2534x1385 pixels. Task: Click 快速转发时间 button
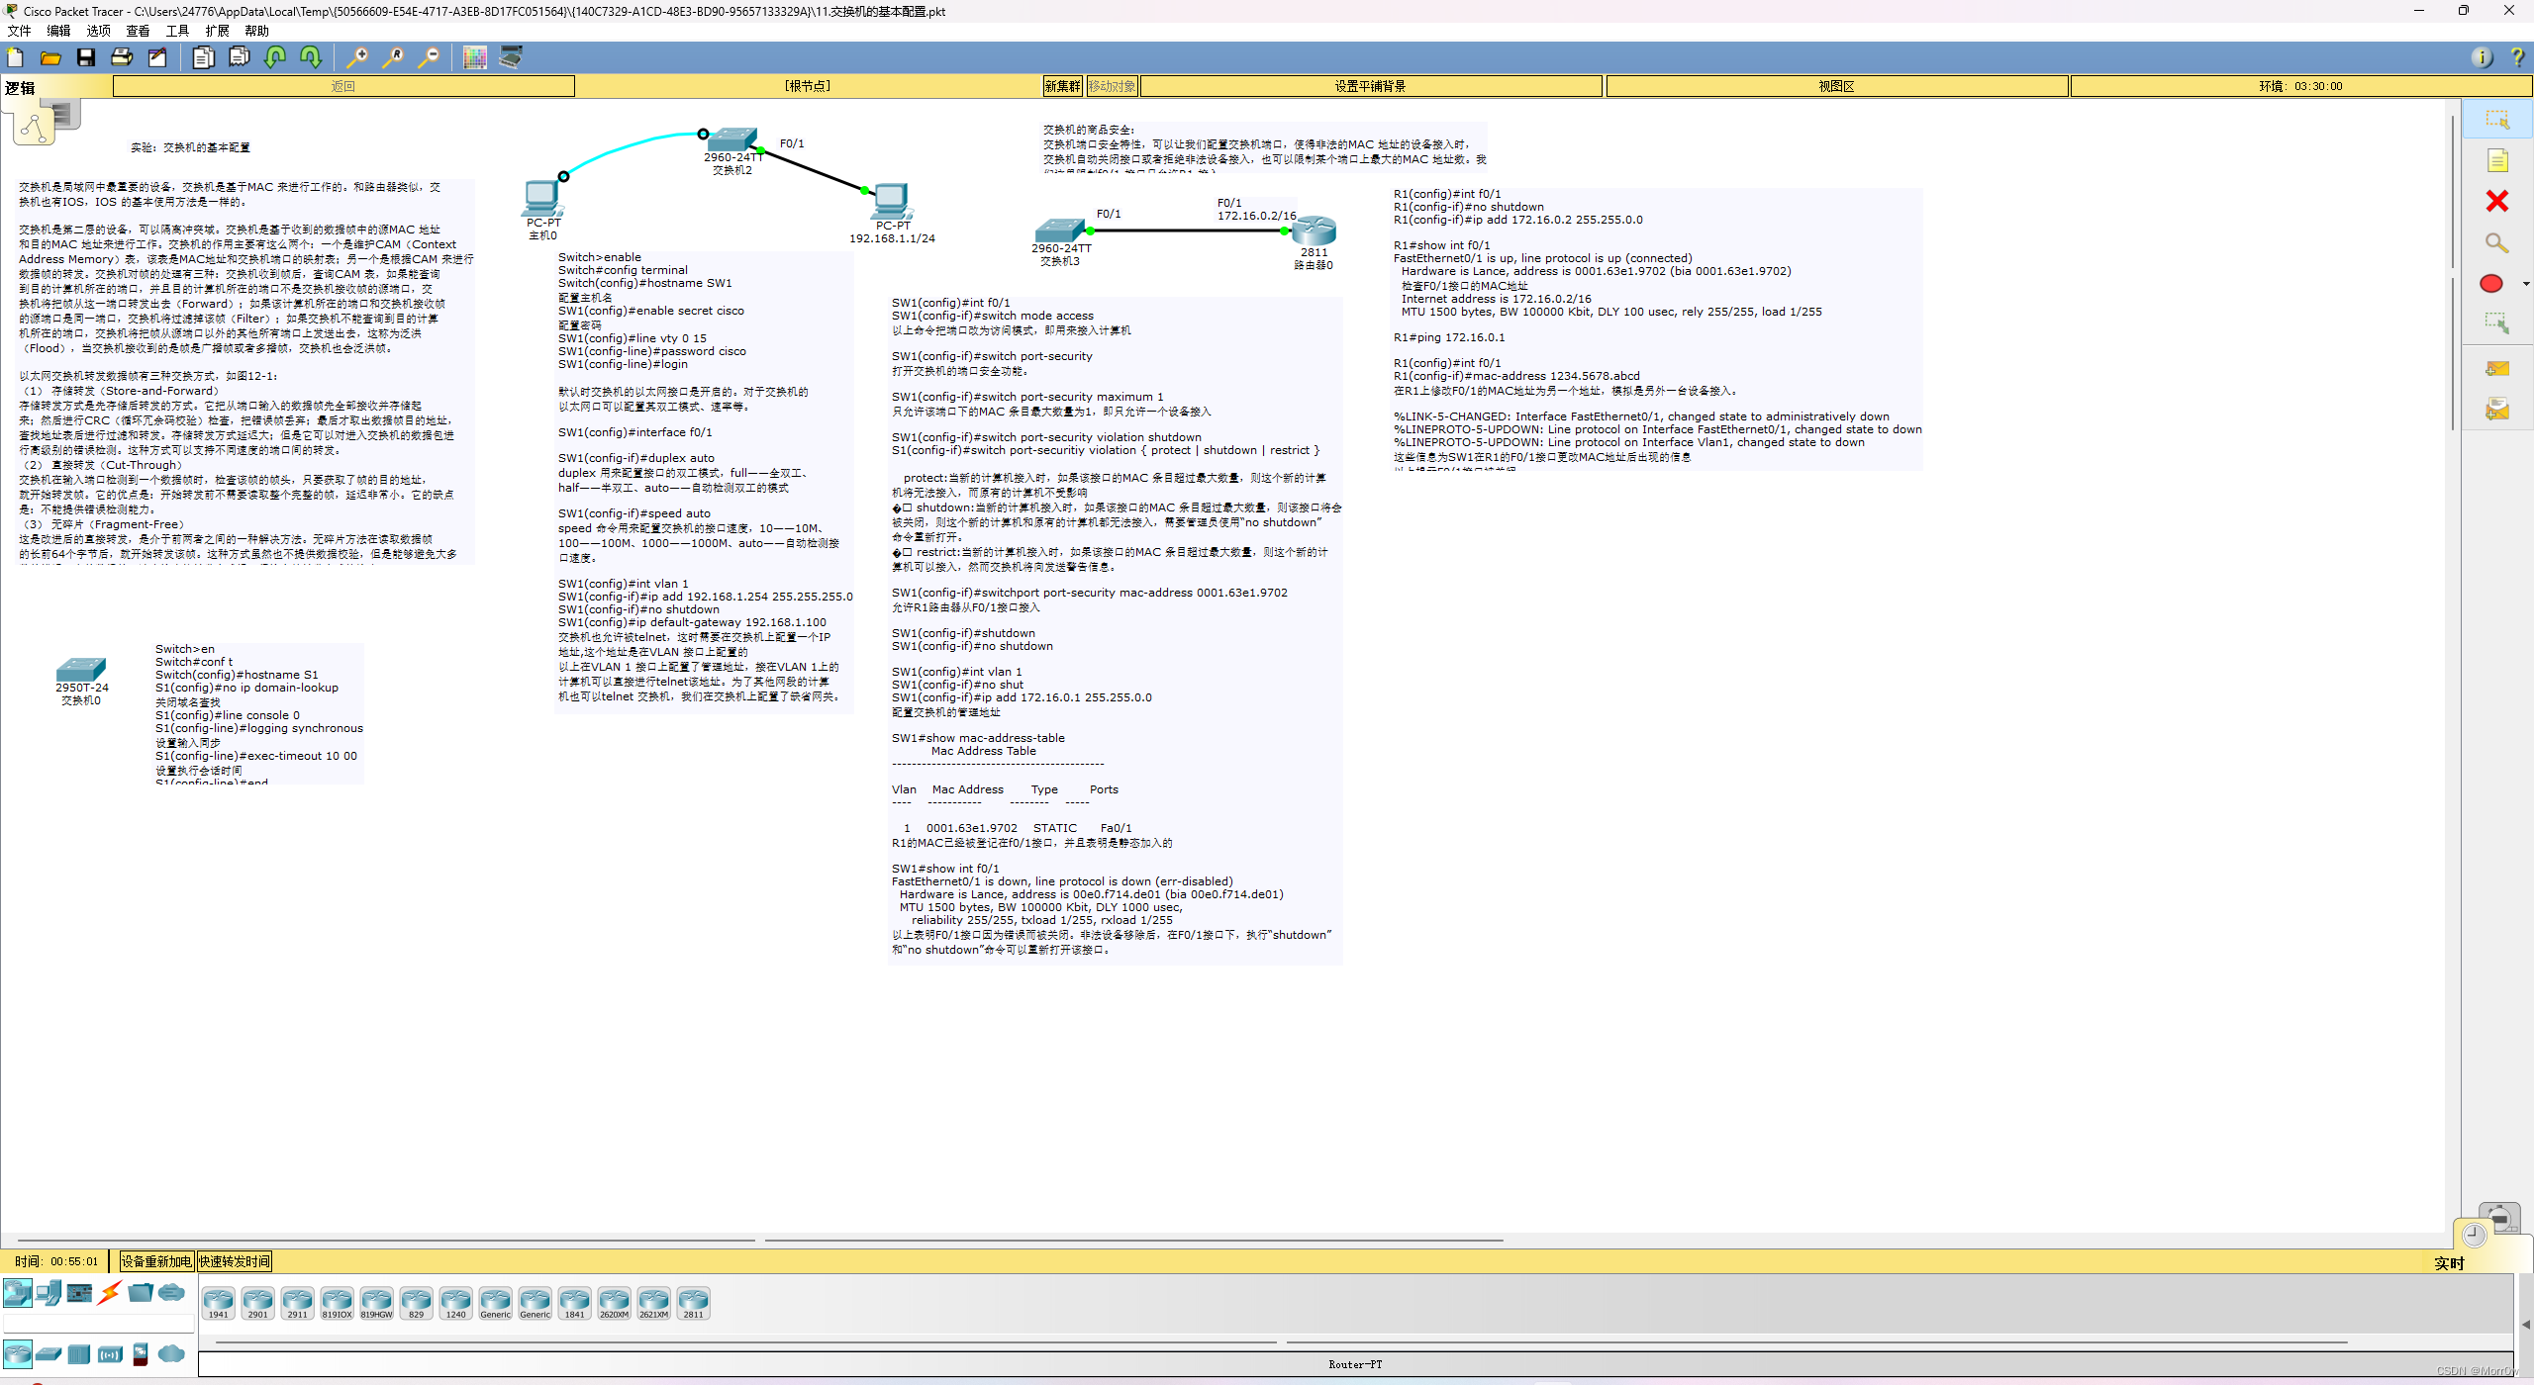[234, 1261]
